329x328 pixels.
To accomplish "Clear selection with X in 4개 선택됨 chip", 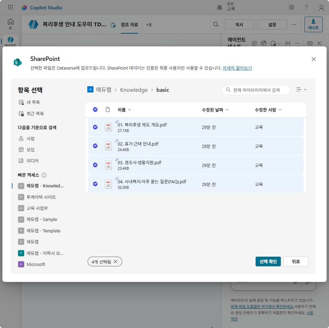I will point(115,261).
